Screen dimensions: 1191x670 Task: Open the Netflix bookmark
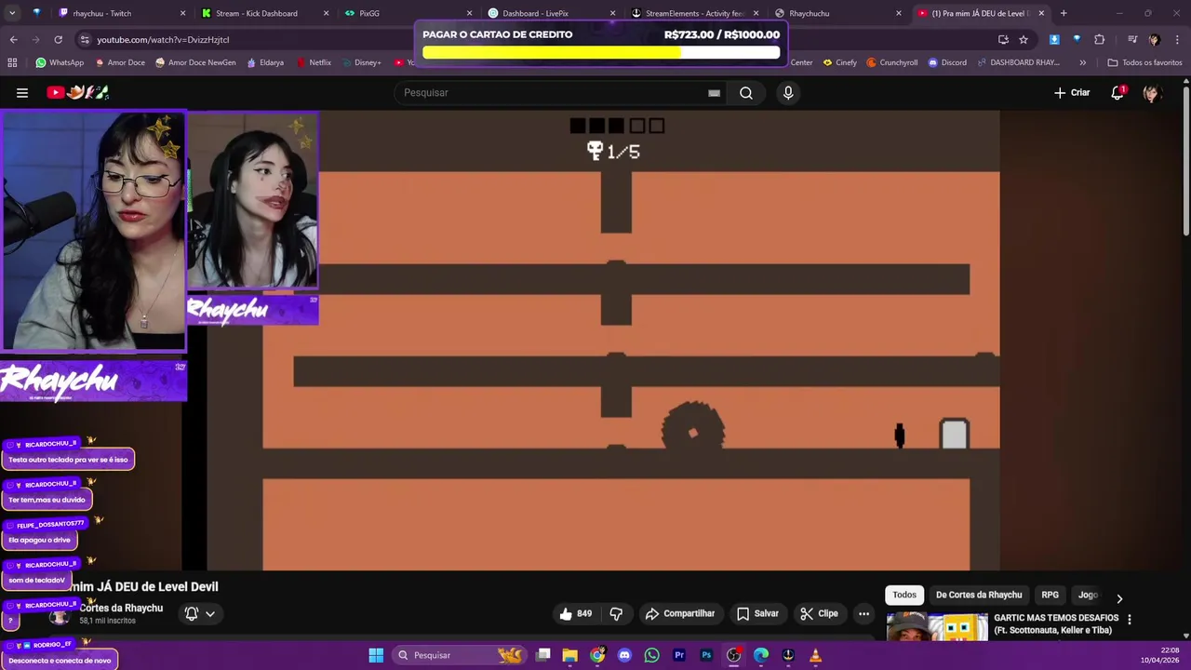(x=314, y=62)
